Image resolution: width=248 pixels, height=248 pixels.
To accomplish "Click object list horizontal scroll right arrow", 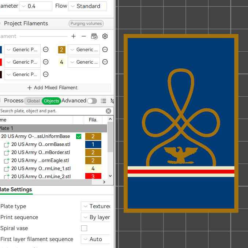I will click(x=104, y=182).
